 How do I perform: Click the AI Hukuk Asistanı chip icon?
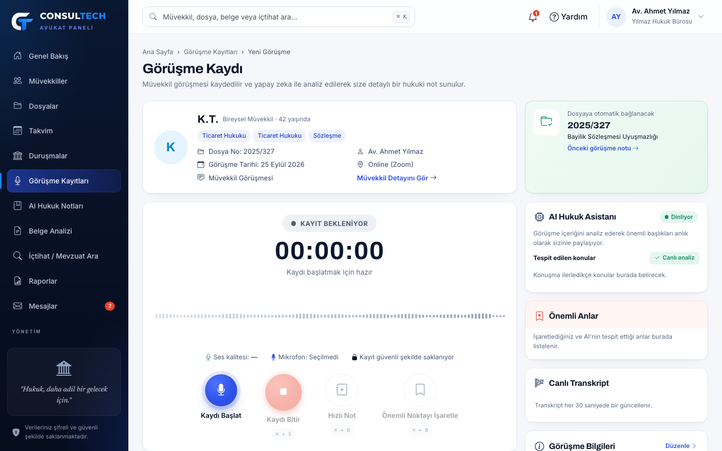pos(539,217)
